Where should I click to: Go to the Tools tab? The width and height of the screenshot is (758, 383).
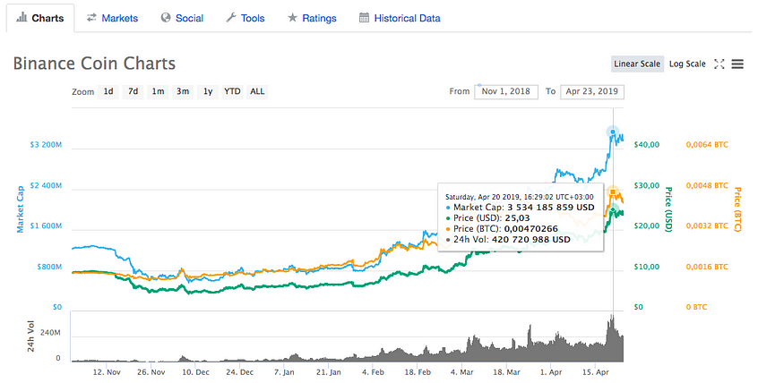coord(245,19)
